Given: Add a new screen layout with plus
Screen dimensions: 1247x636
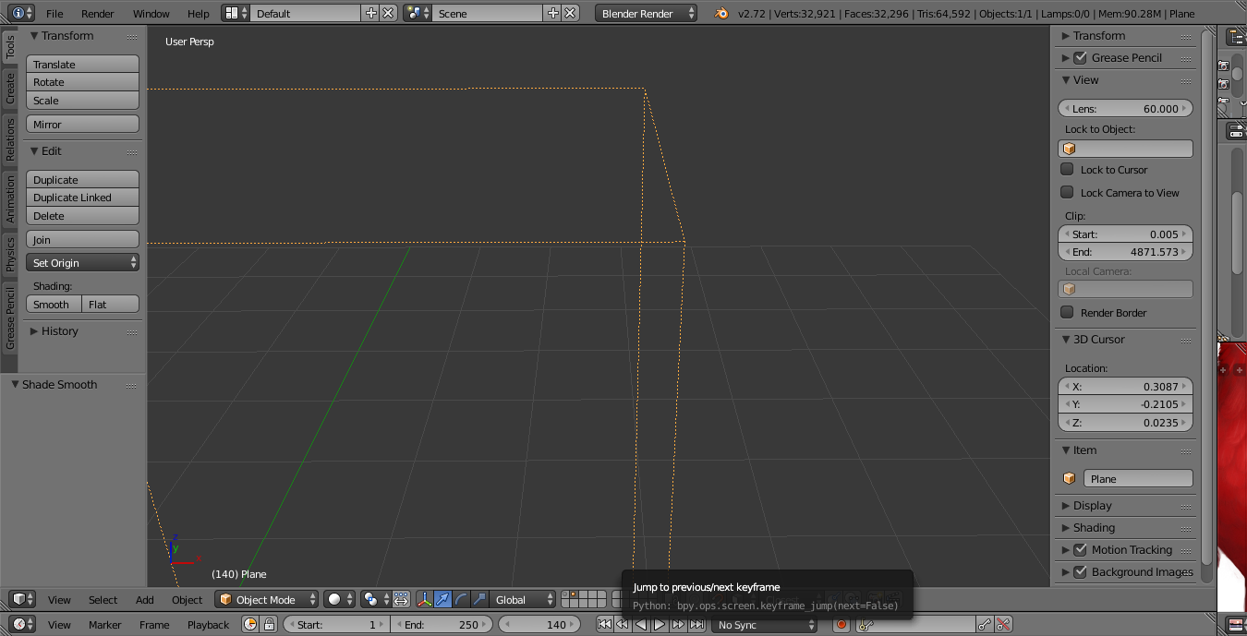Looking at the screenshot, I should [x=371, y=13].
